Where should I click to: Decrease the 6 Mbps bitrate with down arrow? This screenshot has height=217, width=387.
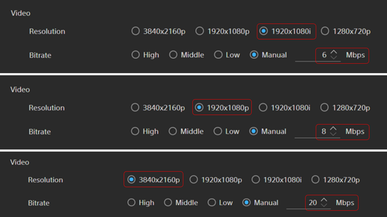coord(334,58)
